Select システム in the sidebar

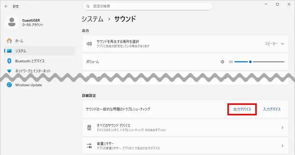tap(40, 51)
